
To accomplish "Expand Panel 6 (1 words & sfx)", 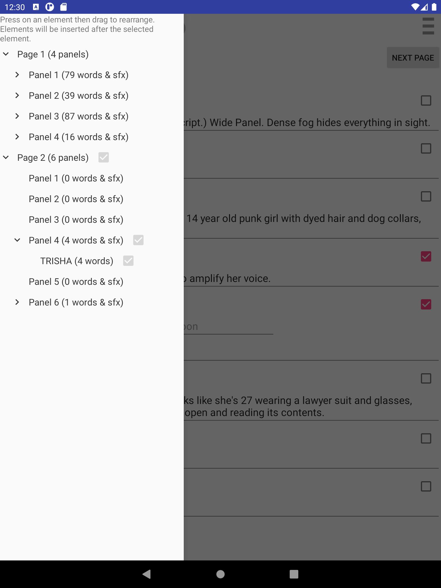I will 17,302.
